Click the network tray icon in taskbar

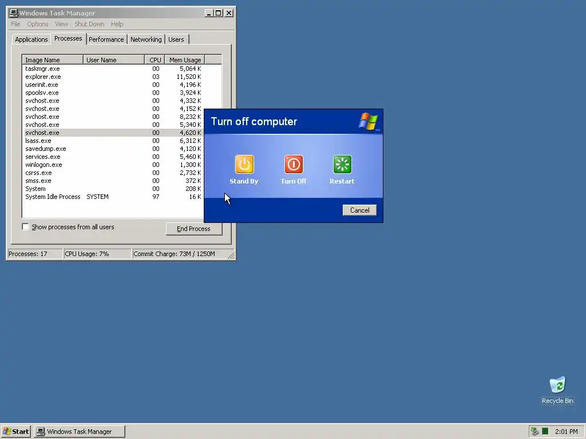pyautogui.click(x=535, y=431)
